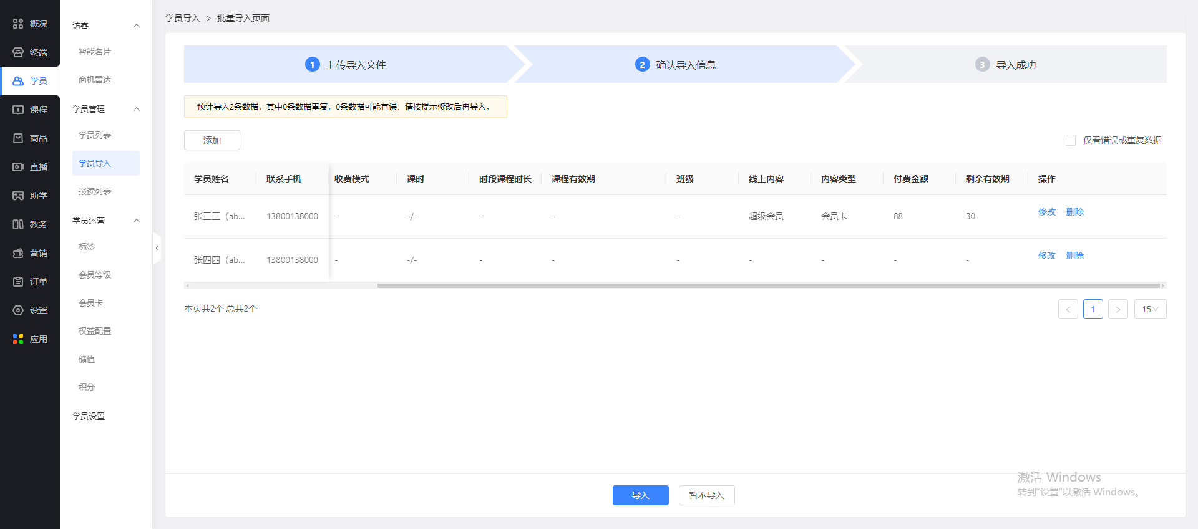Open 积分 menu item
Viewport: 1198px width, 529px height.
click(87, 387)
